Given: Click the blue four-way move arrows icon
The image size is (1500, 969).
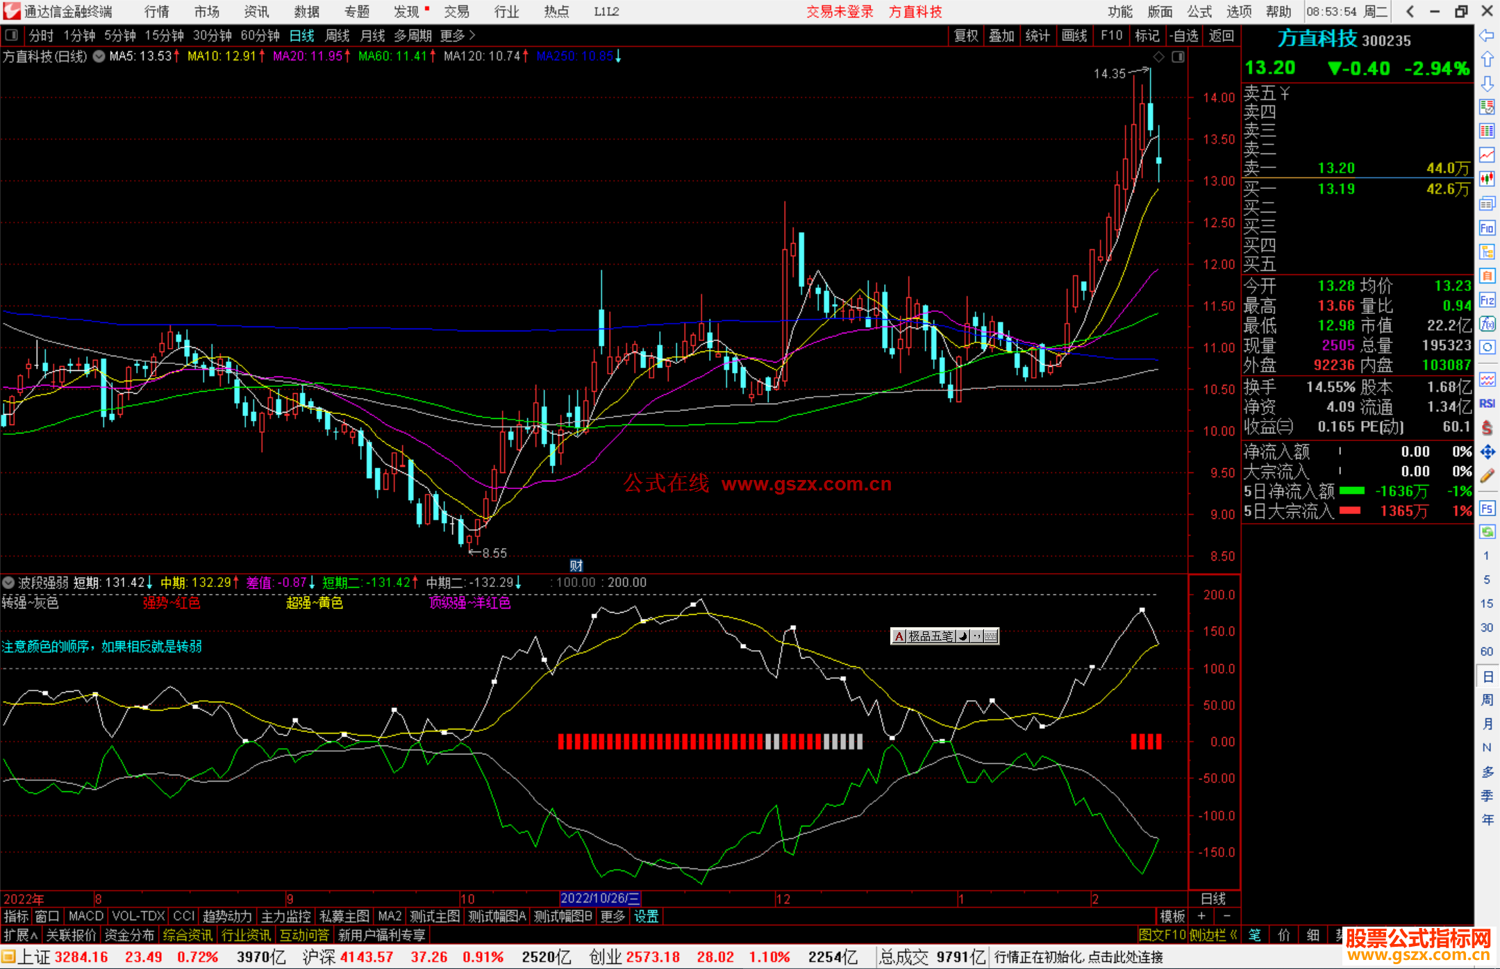Looking at the screenshot, I should click(1487, 452).
